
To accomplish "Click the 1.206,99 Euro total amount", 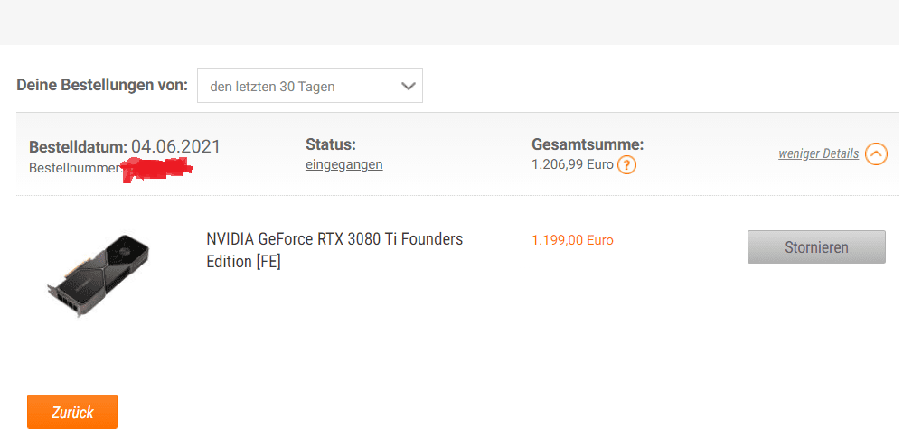I will pyautogui.click(x=572, y=165).
